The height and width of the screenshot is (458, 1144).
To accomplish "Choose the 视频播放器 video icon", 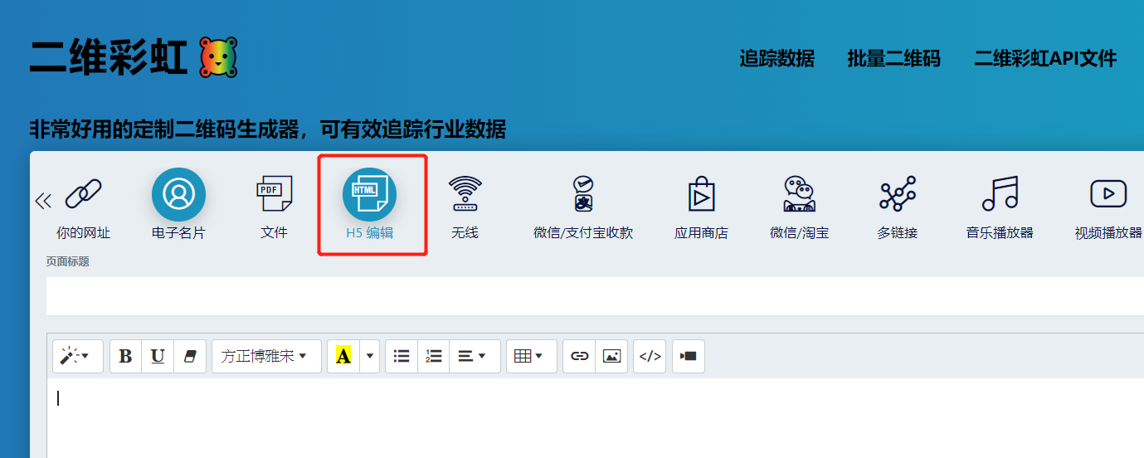I will point(1108,195).
